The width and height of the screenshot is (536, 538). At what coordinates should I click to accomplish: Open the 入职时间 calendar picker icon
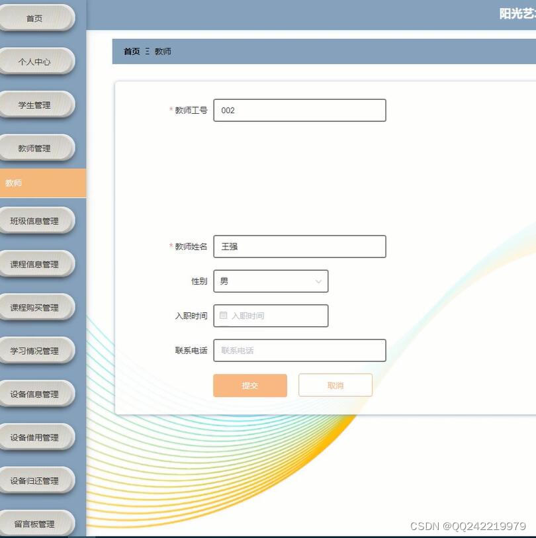click(222, 316)
